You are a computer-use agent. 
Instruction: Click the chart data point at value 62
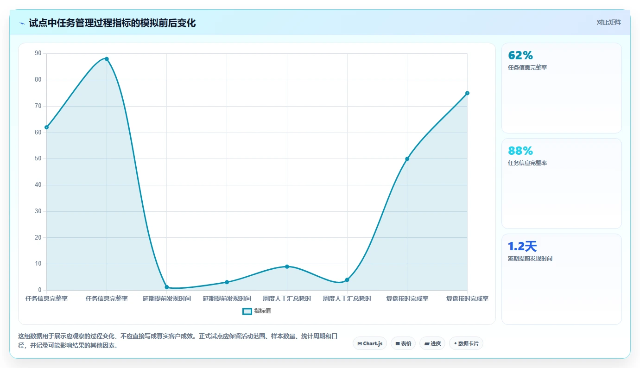[47, 127]
